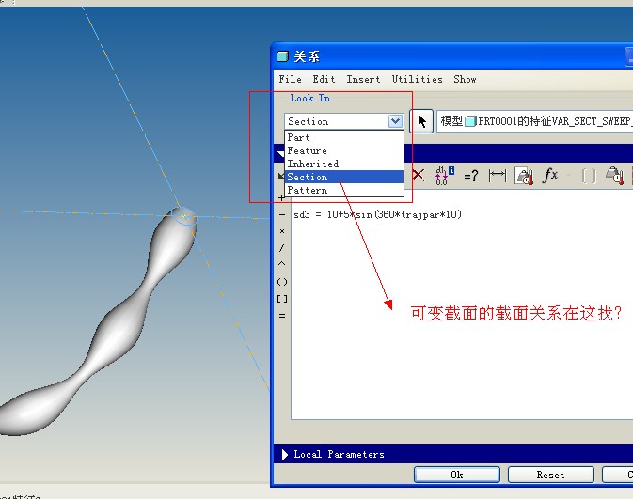Choose Feature from the Look In list

[344, 150]
